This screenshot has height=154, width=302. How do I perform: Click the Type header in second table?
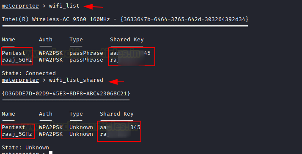pos(76,114)
